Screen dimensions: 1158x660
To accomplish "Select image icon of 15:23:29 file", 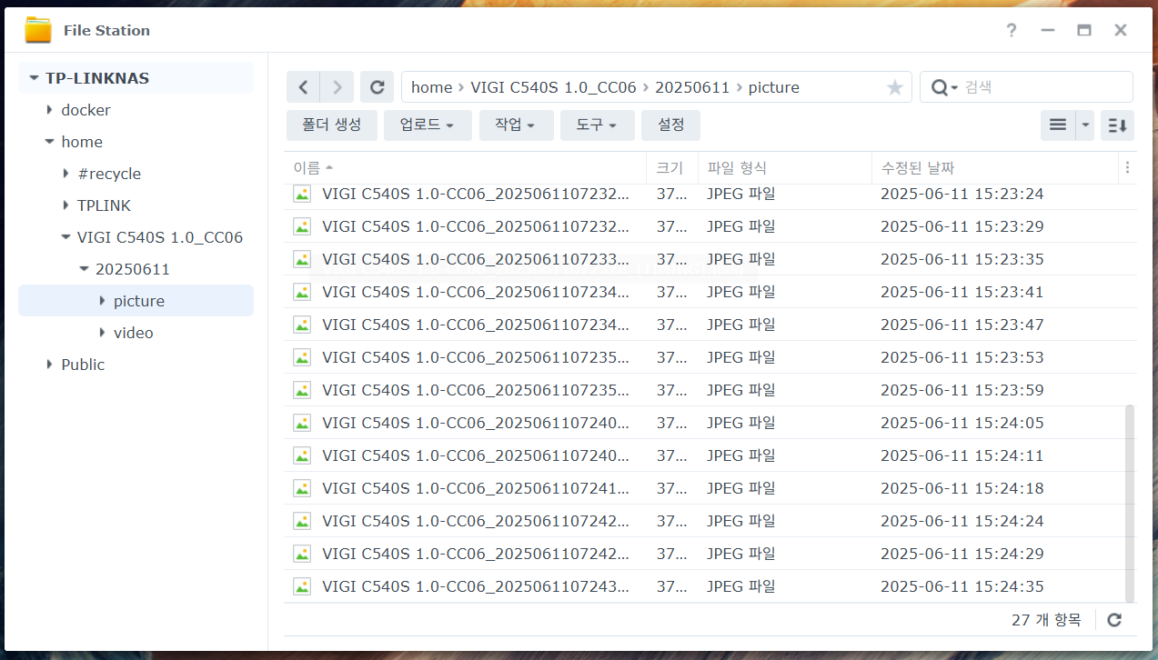I will tap(302, 226).
